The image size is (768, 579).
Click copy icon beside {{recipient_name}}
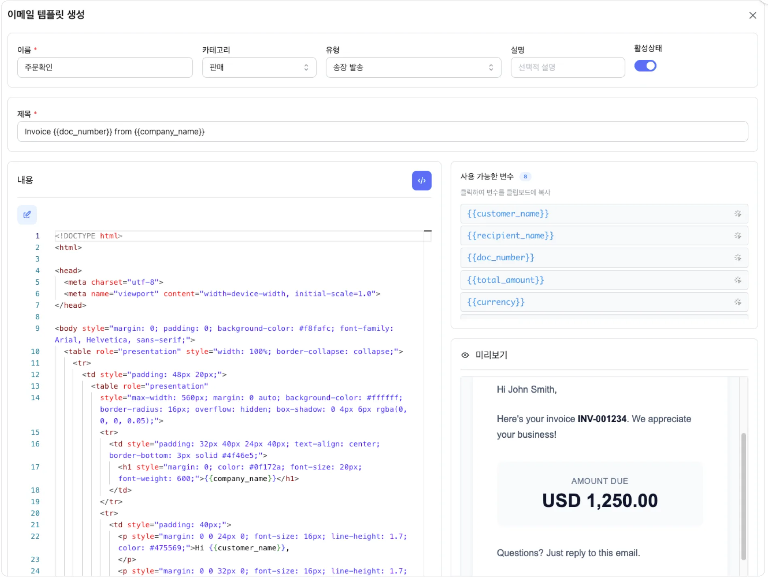(x=737, y=236)
